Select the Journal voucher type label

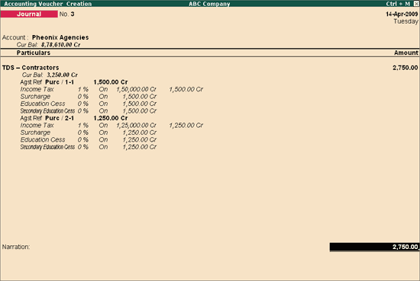[29, 14]
